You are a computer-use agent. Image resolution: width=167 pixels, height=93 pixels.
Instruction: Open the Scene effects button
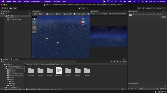[83, 14]
